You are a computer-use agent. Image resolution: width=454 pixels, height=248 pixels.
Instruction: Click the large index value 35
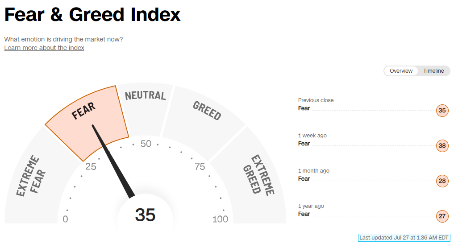pos(145,215)
